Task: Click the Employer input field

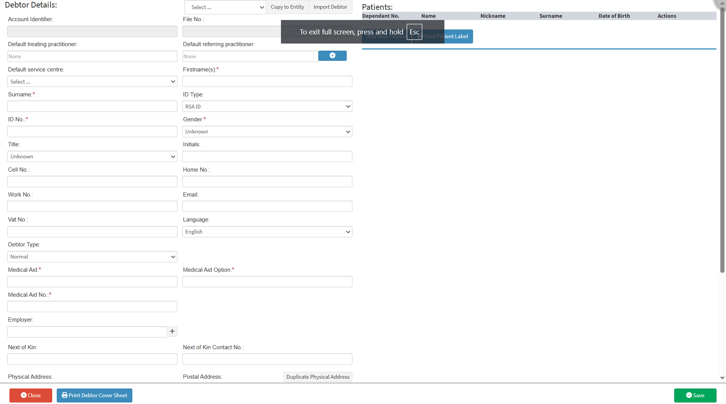Action: click(87, 332)
